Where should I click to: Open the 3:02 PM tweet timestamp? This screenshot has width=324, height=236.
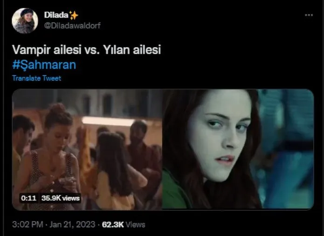point(28,224)
